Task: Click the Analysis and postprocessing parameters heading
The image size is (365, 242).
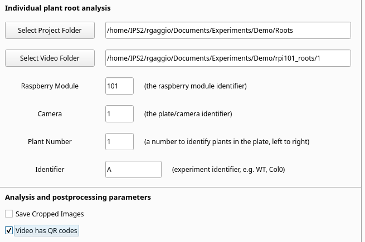Action: pos(78,197)
